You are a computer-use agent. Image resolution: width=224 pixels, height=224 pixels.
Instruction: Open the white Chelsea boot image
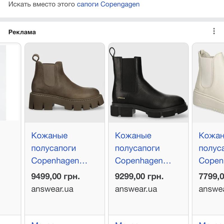(x=208, y=83)
